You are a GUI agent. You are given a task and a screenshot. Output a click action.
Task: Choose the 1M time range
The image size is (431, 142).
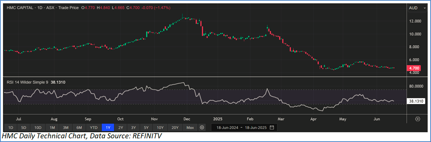click(52, 127)
